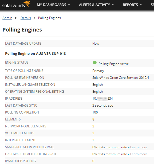The height and width of the screenshot is (164, 154).
Task: Expand the My Dashboards dropdown arrow
Action: tap(69, 5)
